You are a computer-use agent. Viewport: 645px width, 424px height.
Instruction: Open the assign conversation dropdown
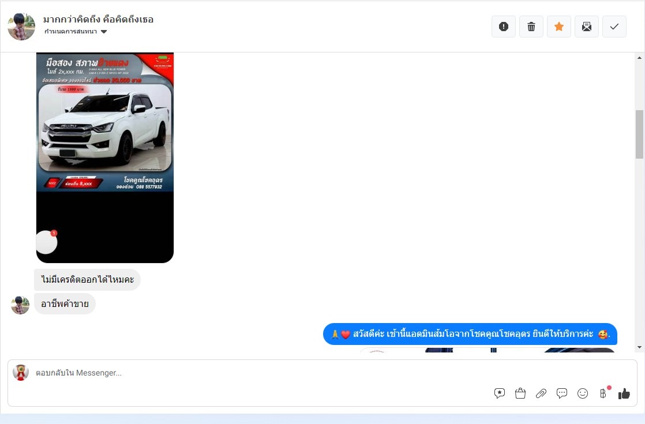[76, 32]
